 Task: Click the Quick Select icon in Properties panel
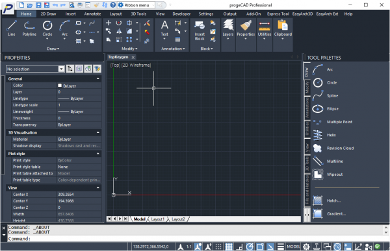tap(97, 69)
